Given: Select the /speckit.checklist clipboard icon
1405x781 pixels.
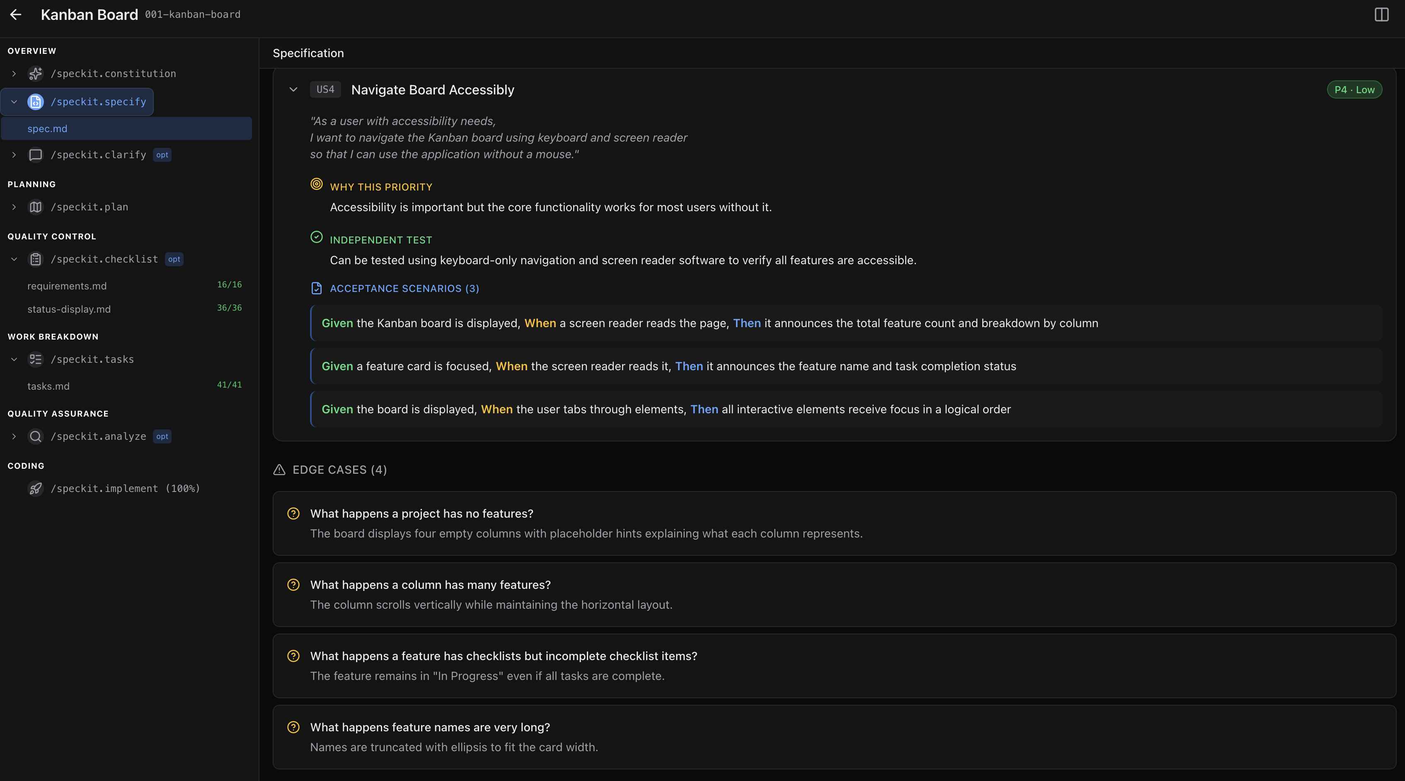Looking at the screenshot, I should pyautogui.click(x=36, y=259).
